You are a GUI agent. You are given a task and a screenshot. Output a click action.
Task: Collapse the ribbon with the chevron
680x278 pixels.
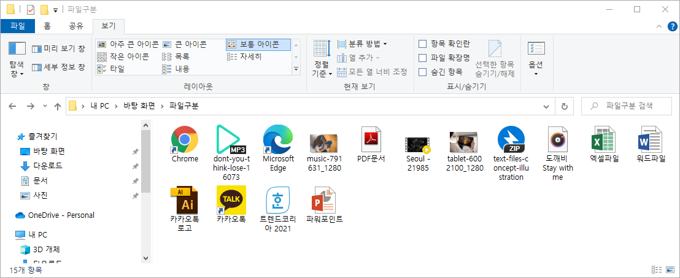coord(659,26)
